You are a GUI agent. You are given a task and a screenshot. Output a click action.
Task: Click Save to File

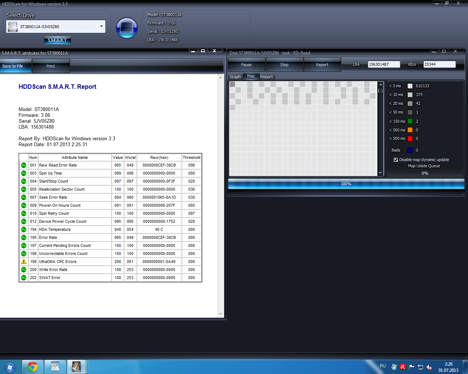click(x=12, y=66)
